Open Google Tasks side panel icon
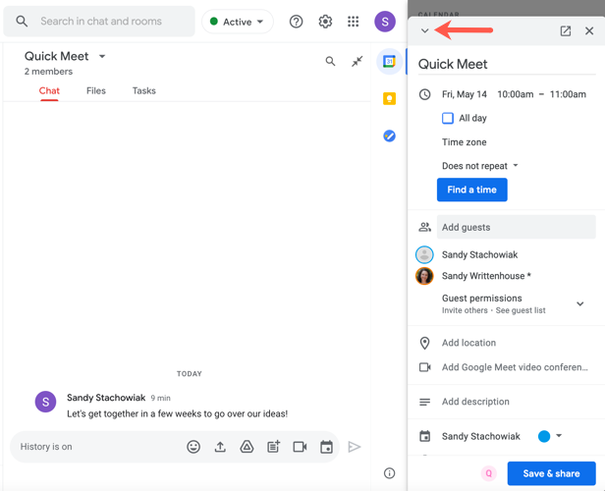 point(389,136)
